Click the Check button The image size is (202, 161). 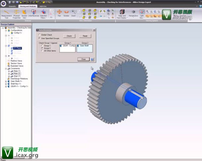[x=69, y=36]
